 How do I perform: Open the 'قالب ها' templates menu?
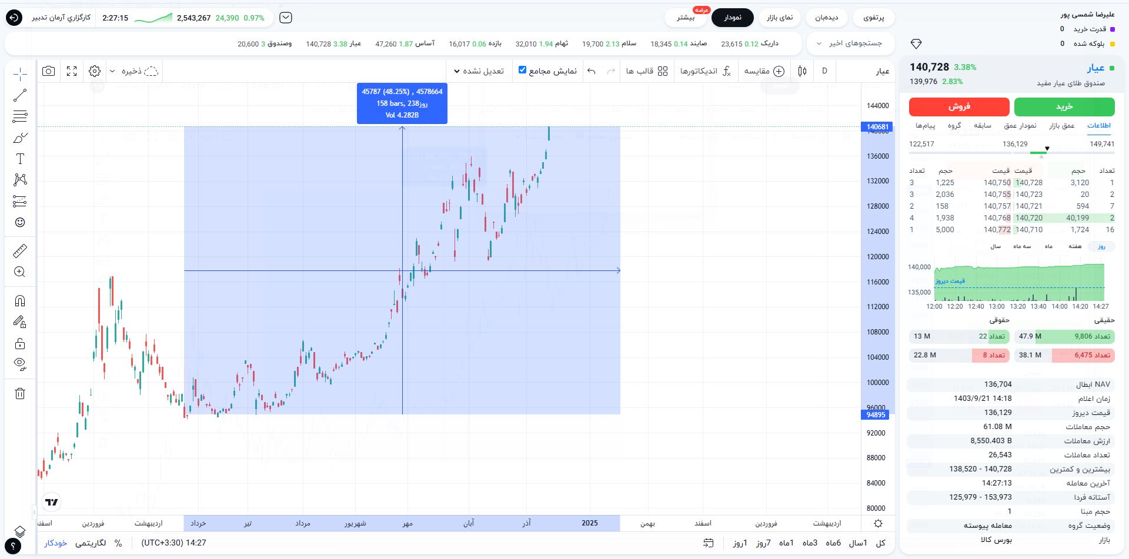click(x=647, y=71)
